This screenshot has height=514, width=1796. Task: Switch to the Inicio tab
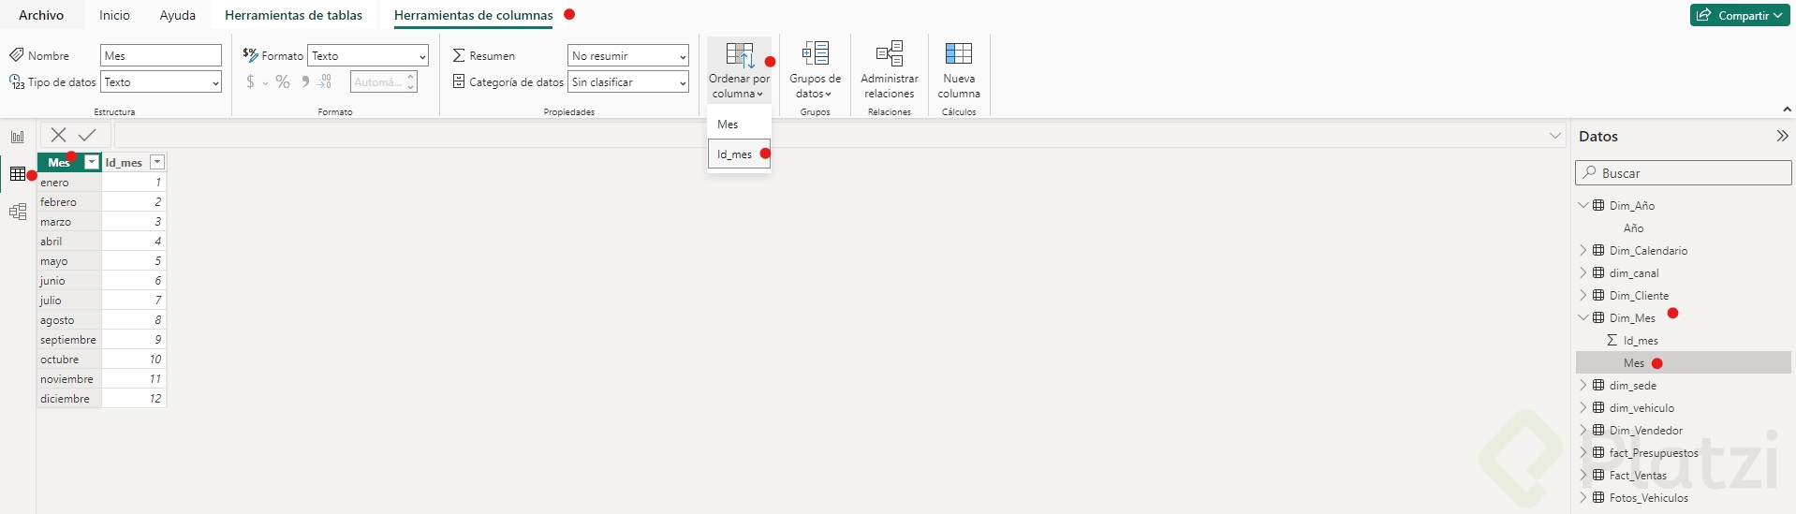115,15
